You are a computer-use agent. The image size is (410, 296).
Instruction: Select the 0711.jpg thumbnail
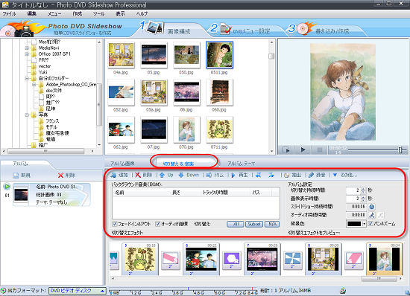(x=219, y=129)
